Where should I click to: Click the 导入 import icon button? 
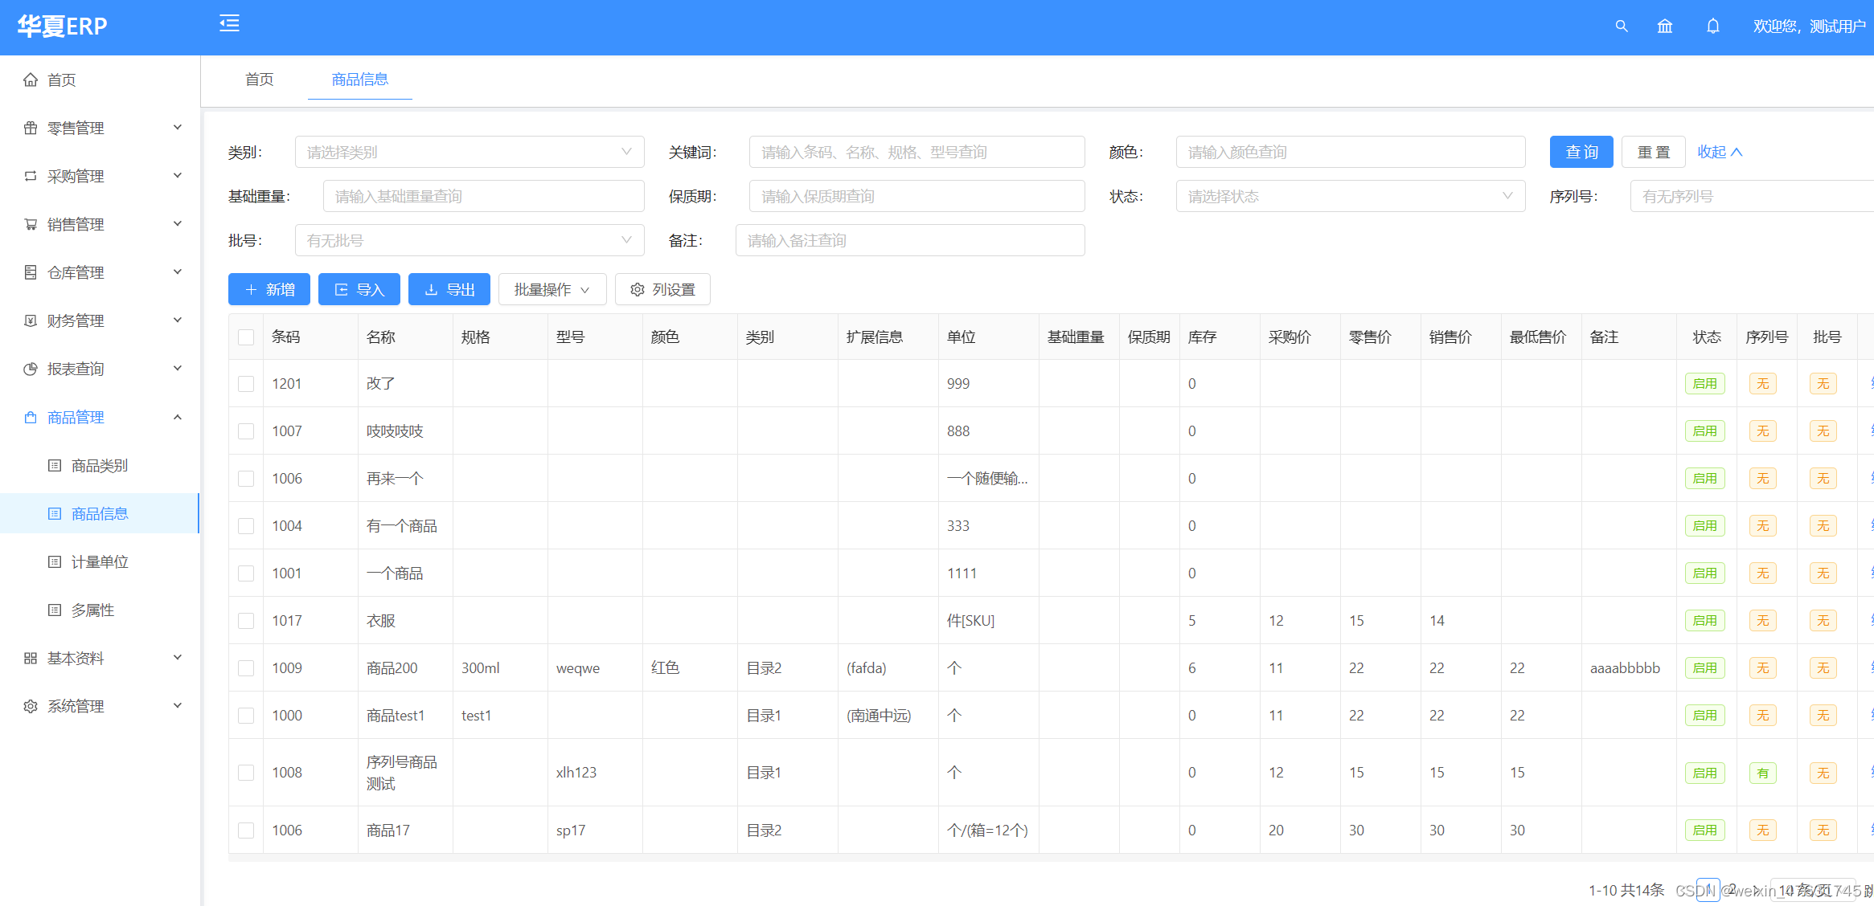(x=359, y=289)
